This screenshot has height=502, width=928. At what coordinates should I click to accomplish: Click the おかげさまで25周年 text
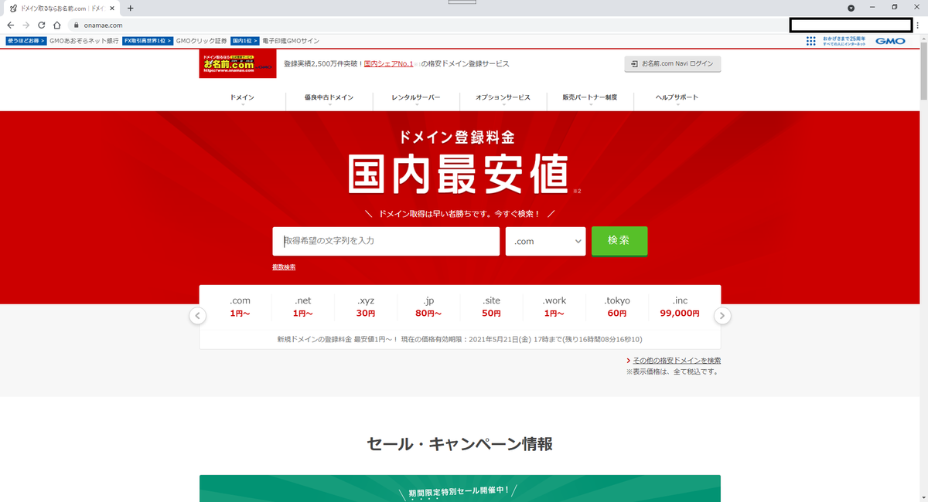tap(844, 38)
